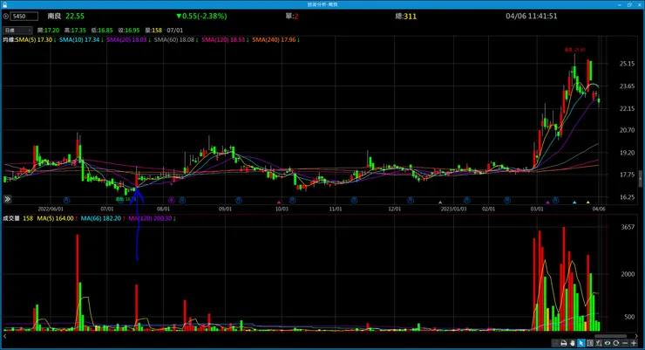
Task: Click the axis settings icon in toolbar
Action: pos(599,343)
